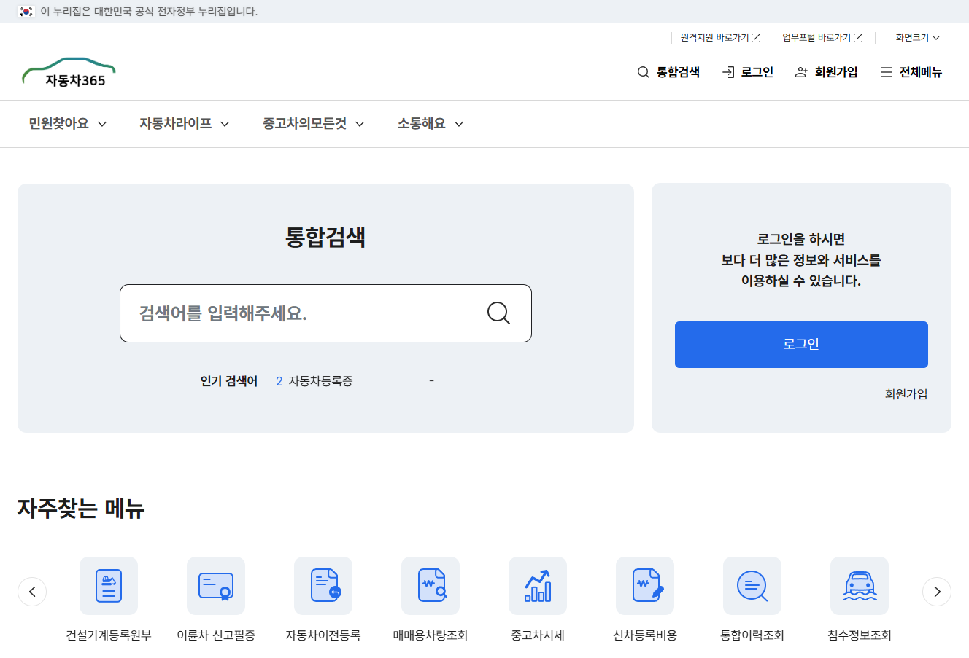Open the 통합이력조회 icon
969x658 pixels.
coord(752,585)
